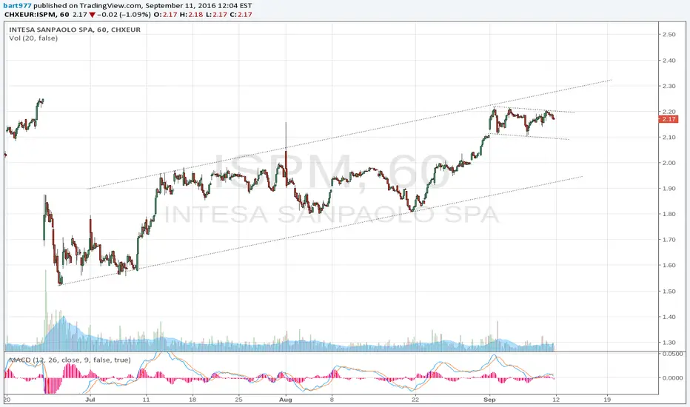Viewport: 690px width, 407px height.
Task: Click the high value H:2.18
Action: pos(191,15)
